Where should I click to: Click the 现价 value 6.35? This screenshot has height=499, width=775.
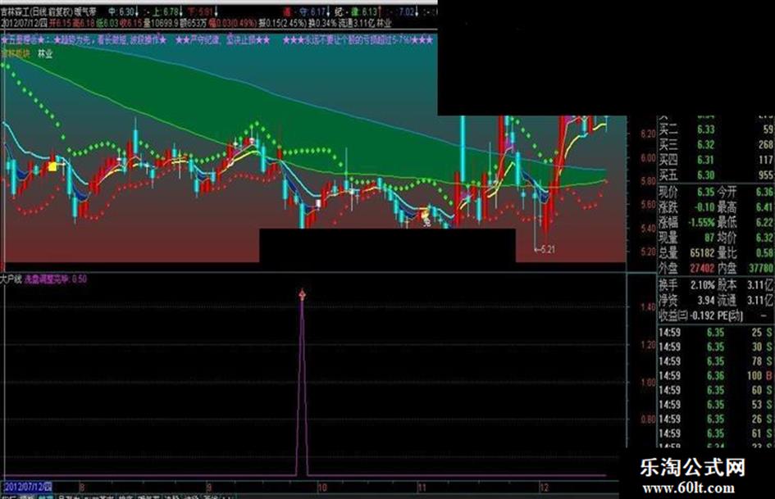[x=706, y=193]
